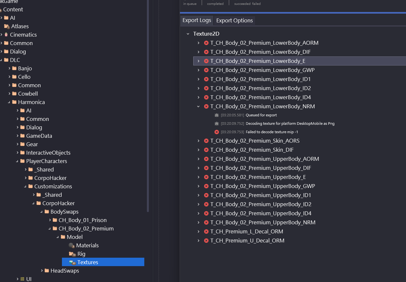Select the PlayerCharacters folder label
Viewport: 406px width, 282px height.
coord(46,161)
